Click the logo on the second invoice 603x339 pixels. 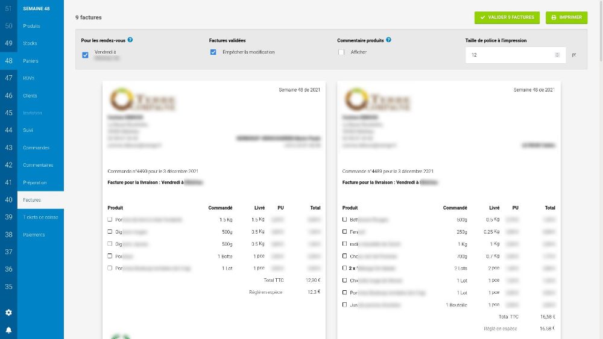tap(377, 100)
